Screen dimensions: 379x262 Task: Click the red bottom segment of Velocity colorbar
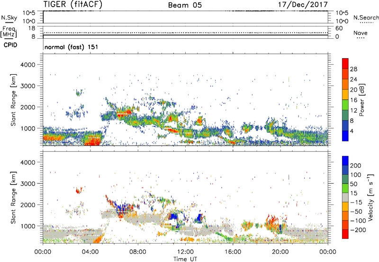click(x=345, y=234)
